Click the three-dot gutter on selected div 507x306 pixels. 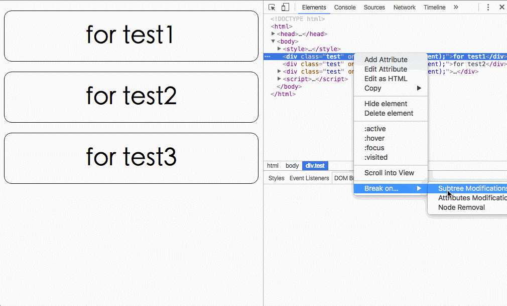(268, 57)
